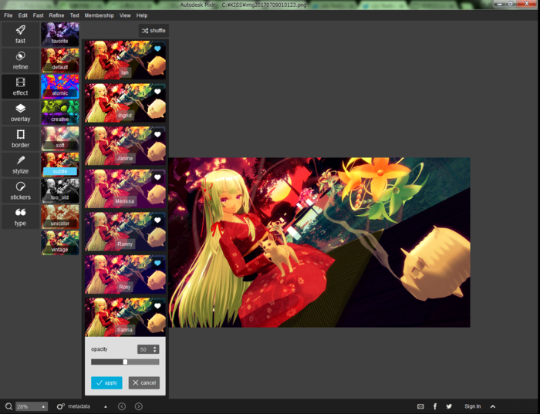This screenshot has height=414, width=540.
Task: Apply the Ingrid effect preview
Action: (x=125, y=103)
